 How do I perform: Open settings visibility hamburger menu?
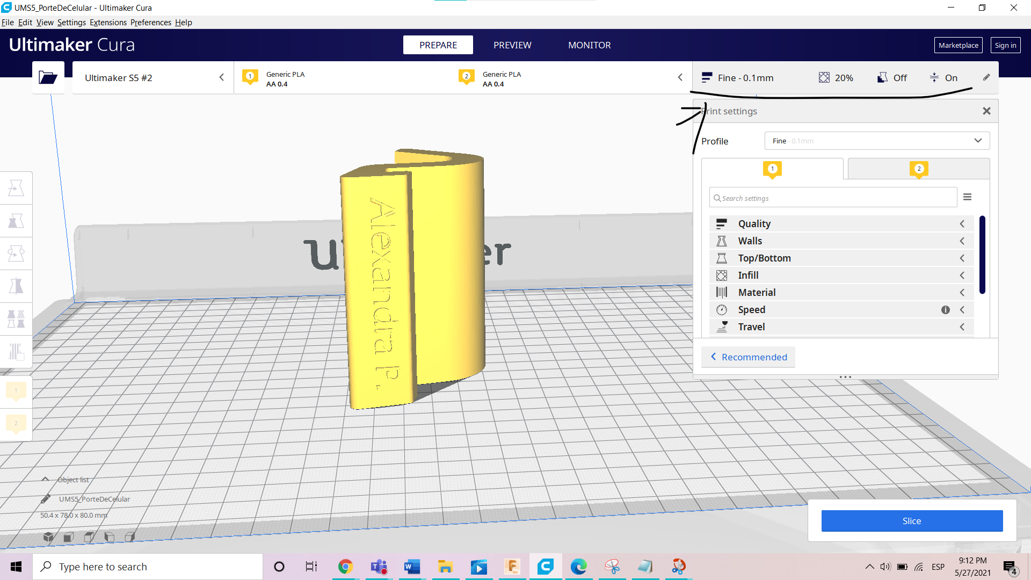967,197
